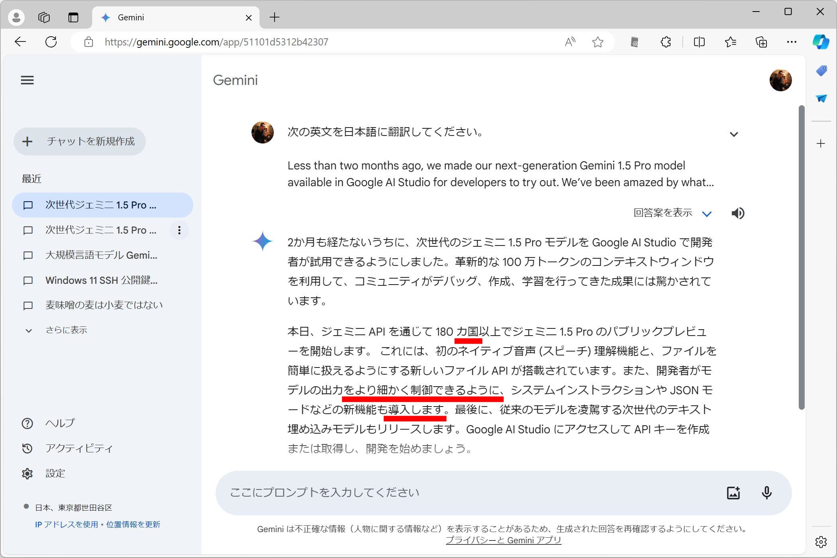Screen dimensions: 837x558
Task: Expand the user prompt with chevron
Action: [734, 134]
